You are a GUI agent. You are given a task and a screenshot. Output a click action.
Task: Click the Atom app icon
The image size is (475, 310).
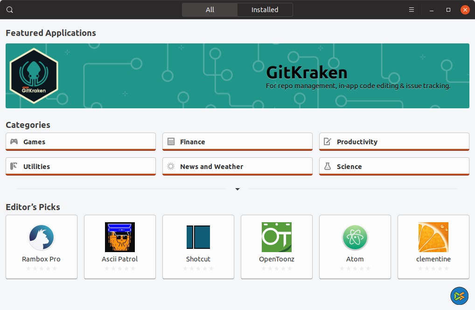click(355, 237)
